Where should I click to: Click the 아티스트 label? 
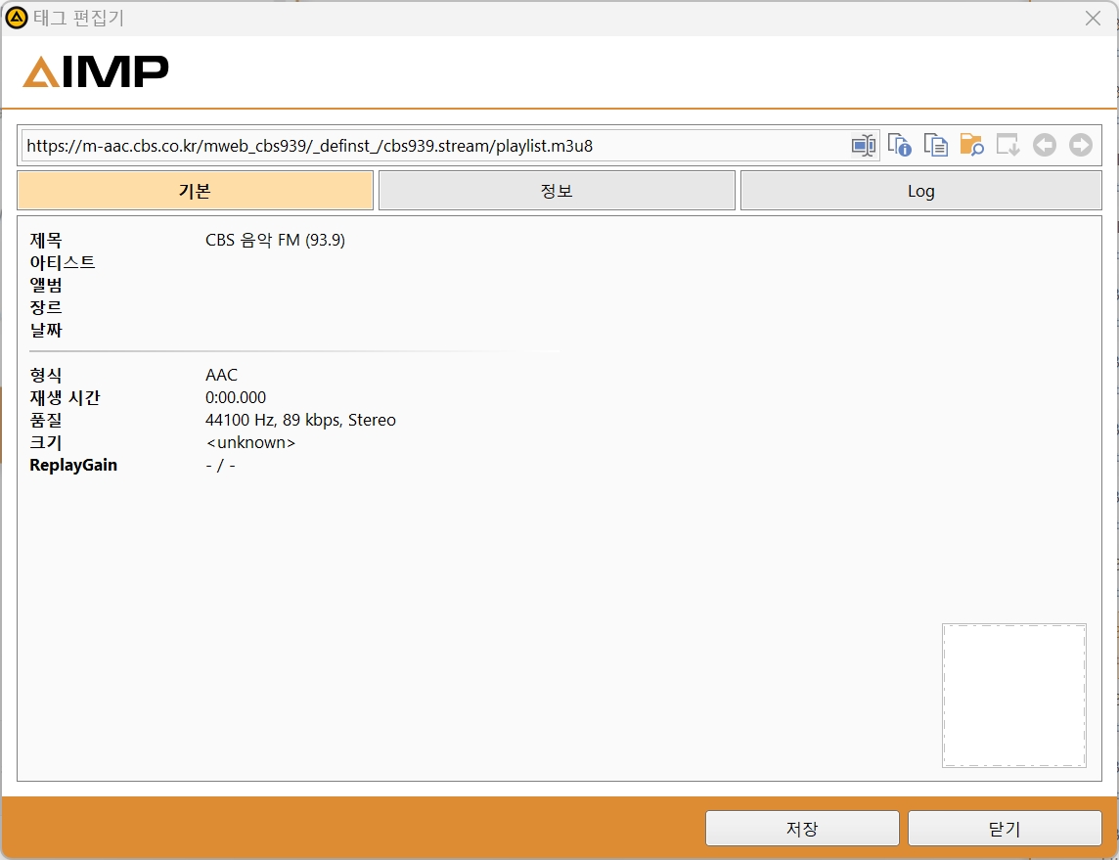(62, 262)
